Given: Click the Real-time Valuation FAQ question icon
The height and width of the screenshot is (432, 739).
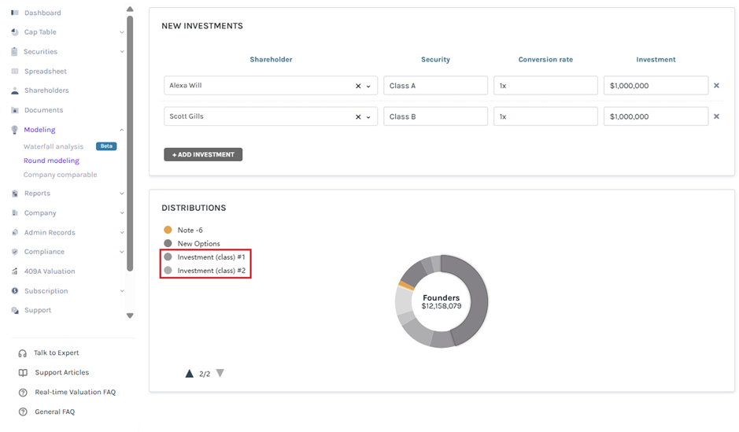Looking at the screenshot, I should point(23,393).
